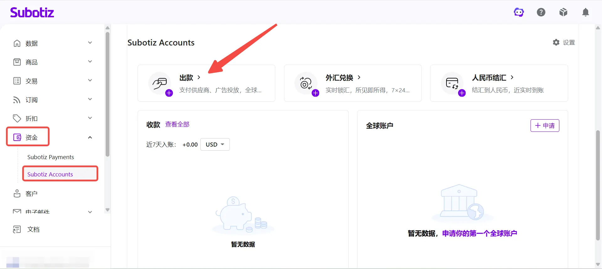Image resolution: width=602 pixels, height=269 pixels.
Task: Select 订阅 in the sidebar menu
Action: tap(32, 100)
